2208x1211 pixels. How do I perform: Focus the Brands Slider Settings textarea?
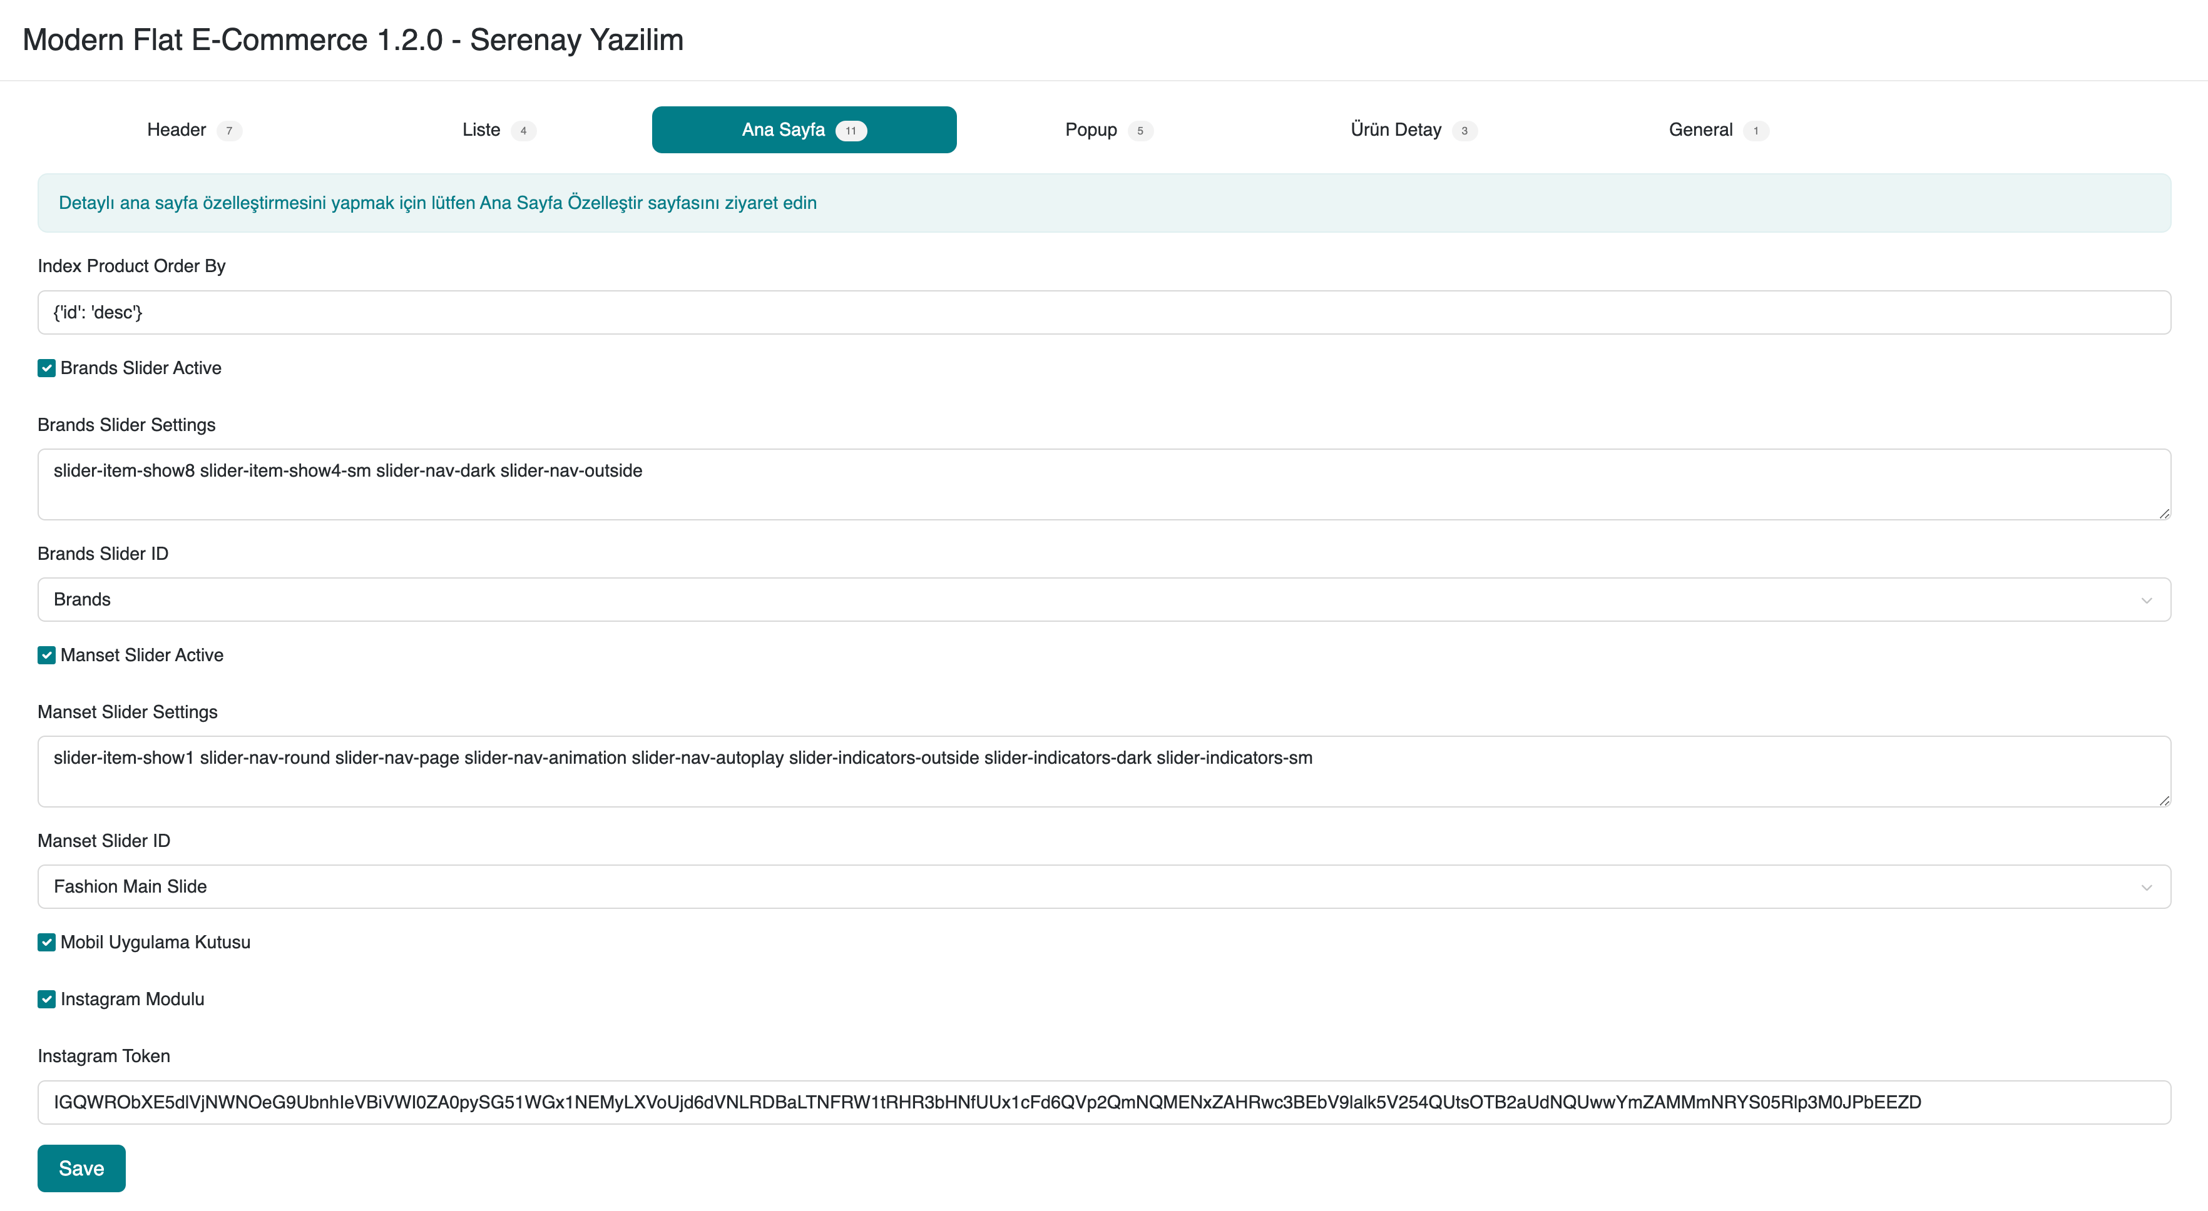[x=1103, y=484]
